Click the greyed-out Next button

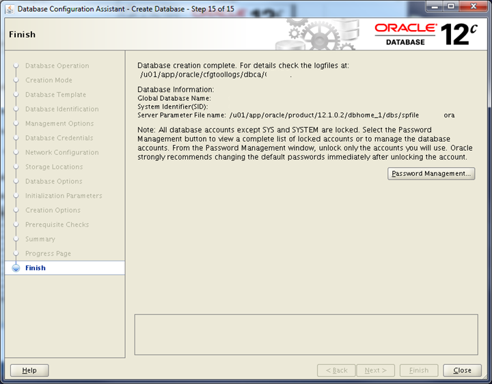coord(376,370)
